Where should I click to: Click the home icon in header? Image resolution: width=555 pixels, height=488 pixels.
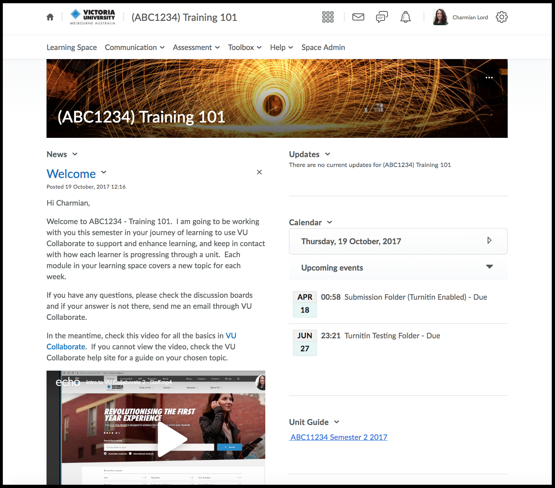(50, 17)
